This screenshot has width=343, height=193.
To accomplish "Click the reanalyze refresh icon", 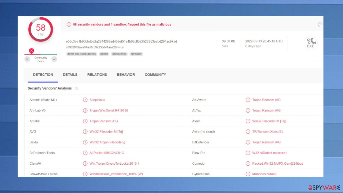I will pos(320,24).
